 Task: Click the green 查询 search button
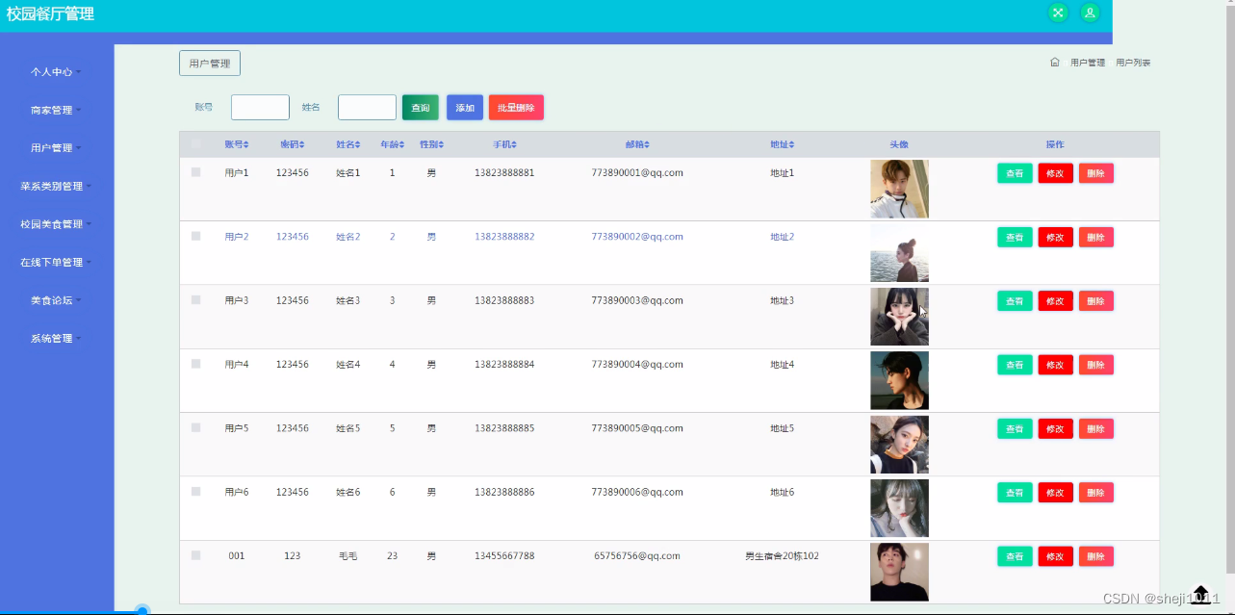coord(421,108)
